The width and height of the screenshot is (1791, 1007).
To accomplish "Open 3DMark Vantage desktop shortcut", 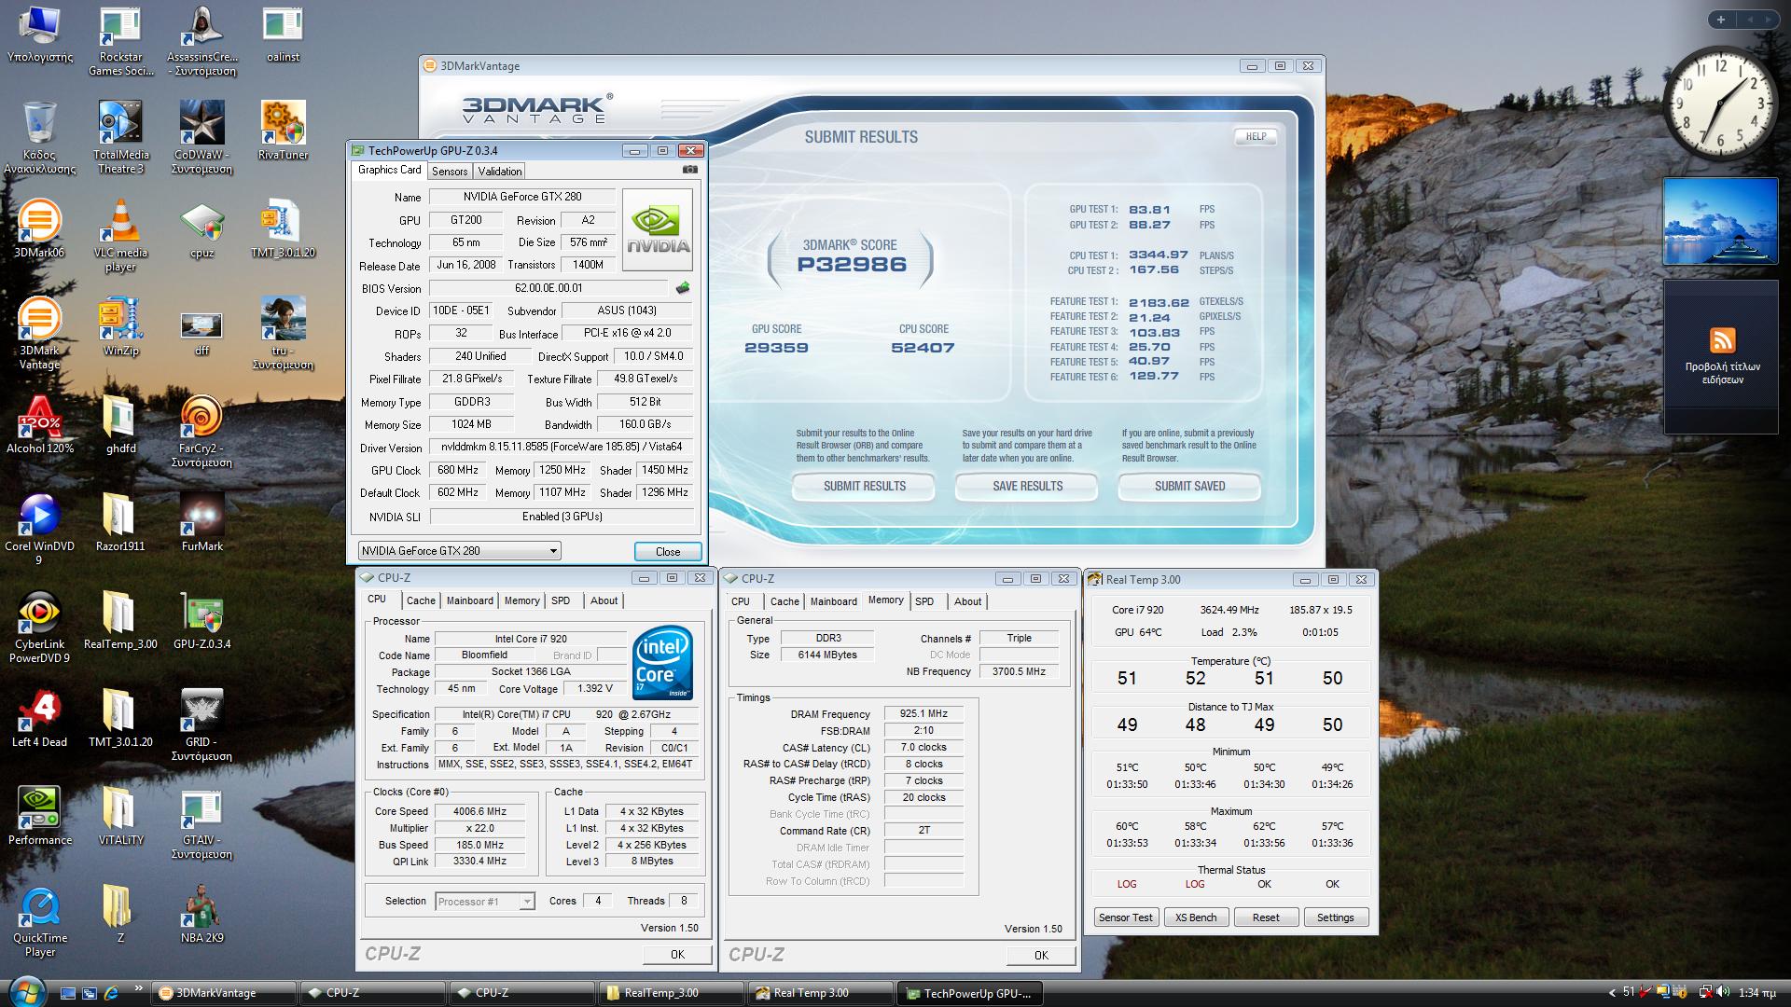I will click(x=39, y=334).
